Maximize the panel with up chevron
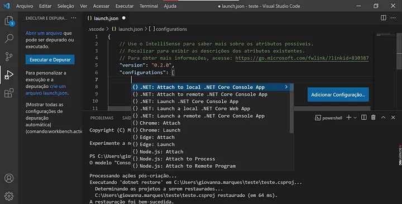The image size is (402, 204). (383, 117)
